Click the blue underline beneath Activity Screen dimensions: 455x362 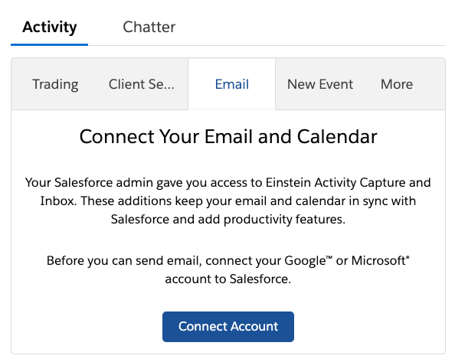pyautogui.click(x=49, y=44)
